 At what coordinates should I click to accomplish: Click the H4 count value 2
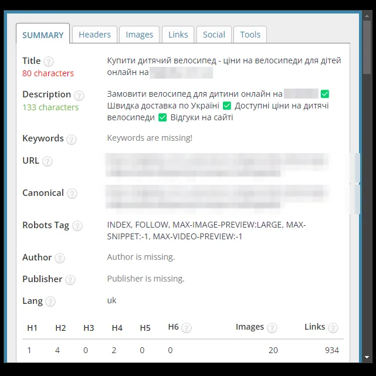pyautogui.click(x=114, y=350)
